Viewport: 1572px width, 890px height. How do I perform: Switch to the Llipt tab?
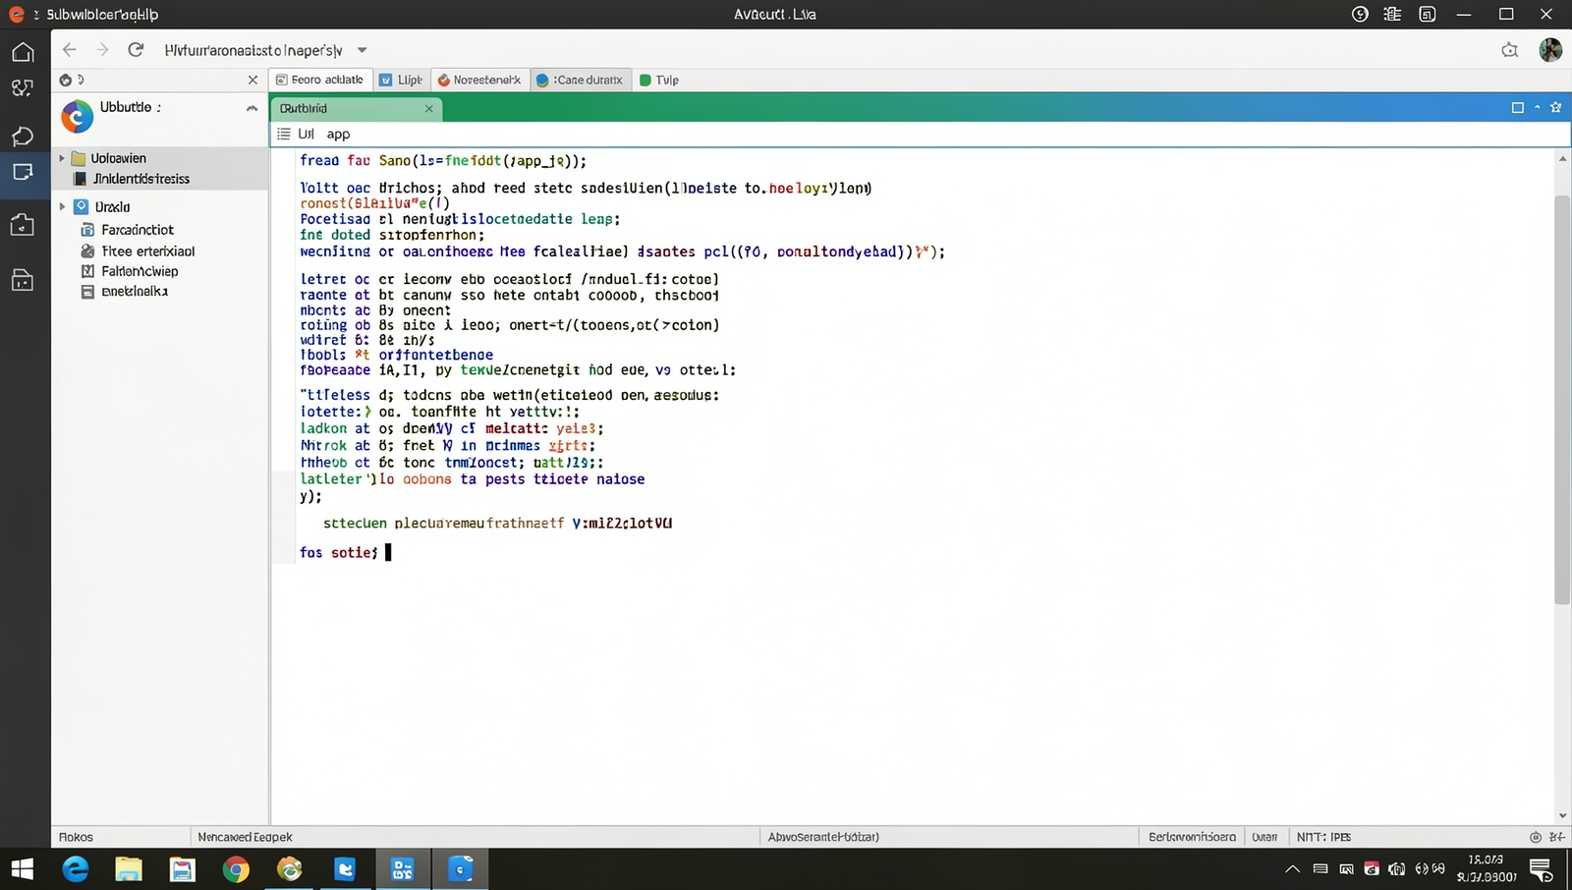point(401,80)
